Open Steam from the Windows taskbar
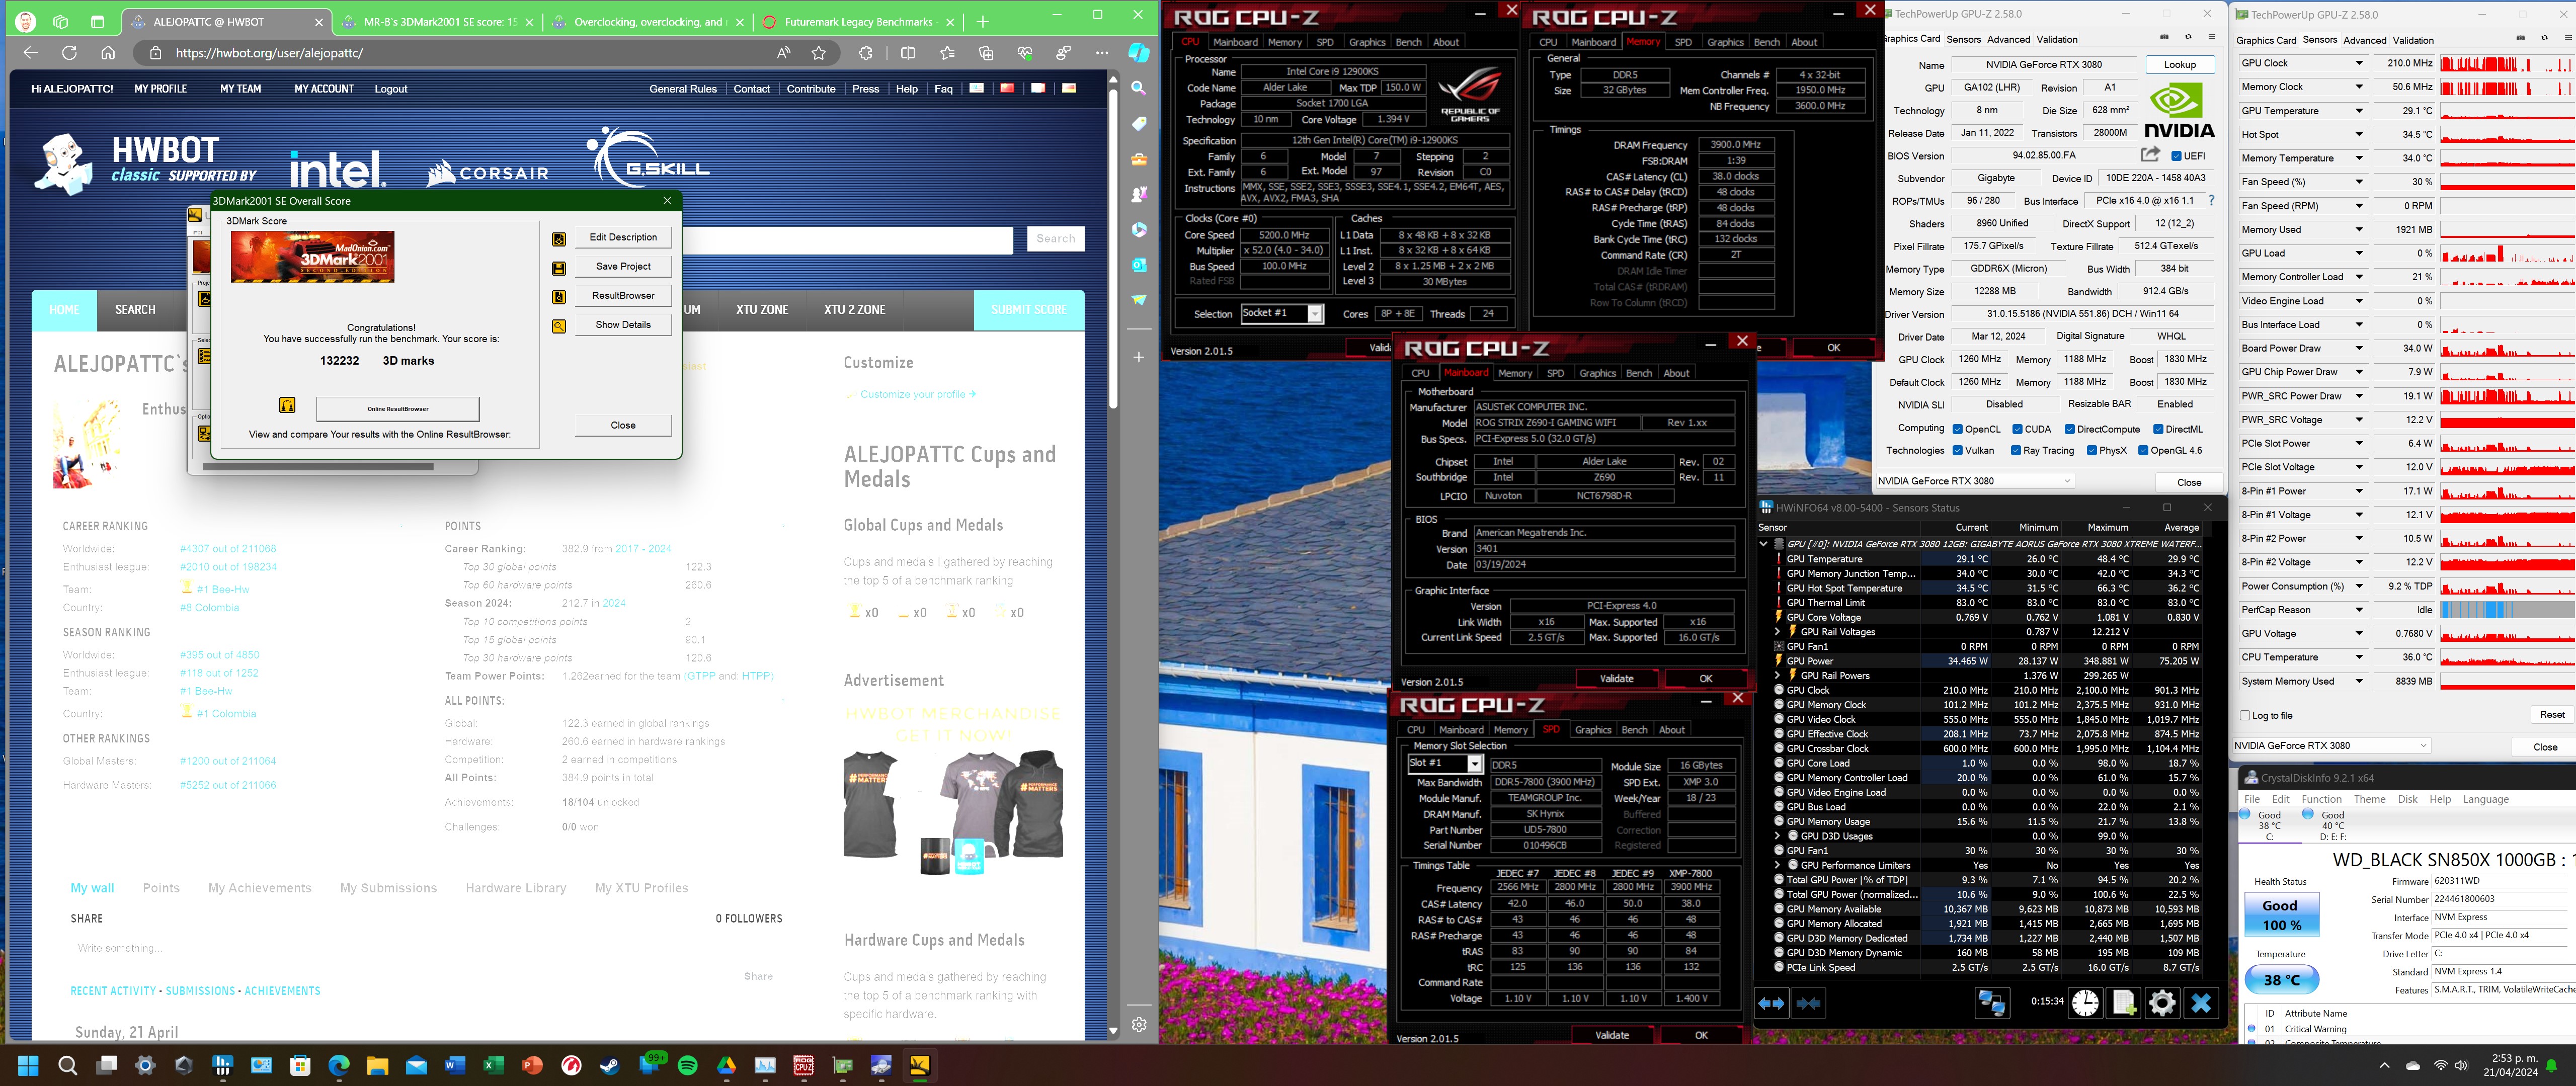 point(609,1065)
